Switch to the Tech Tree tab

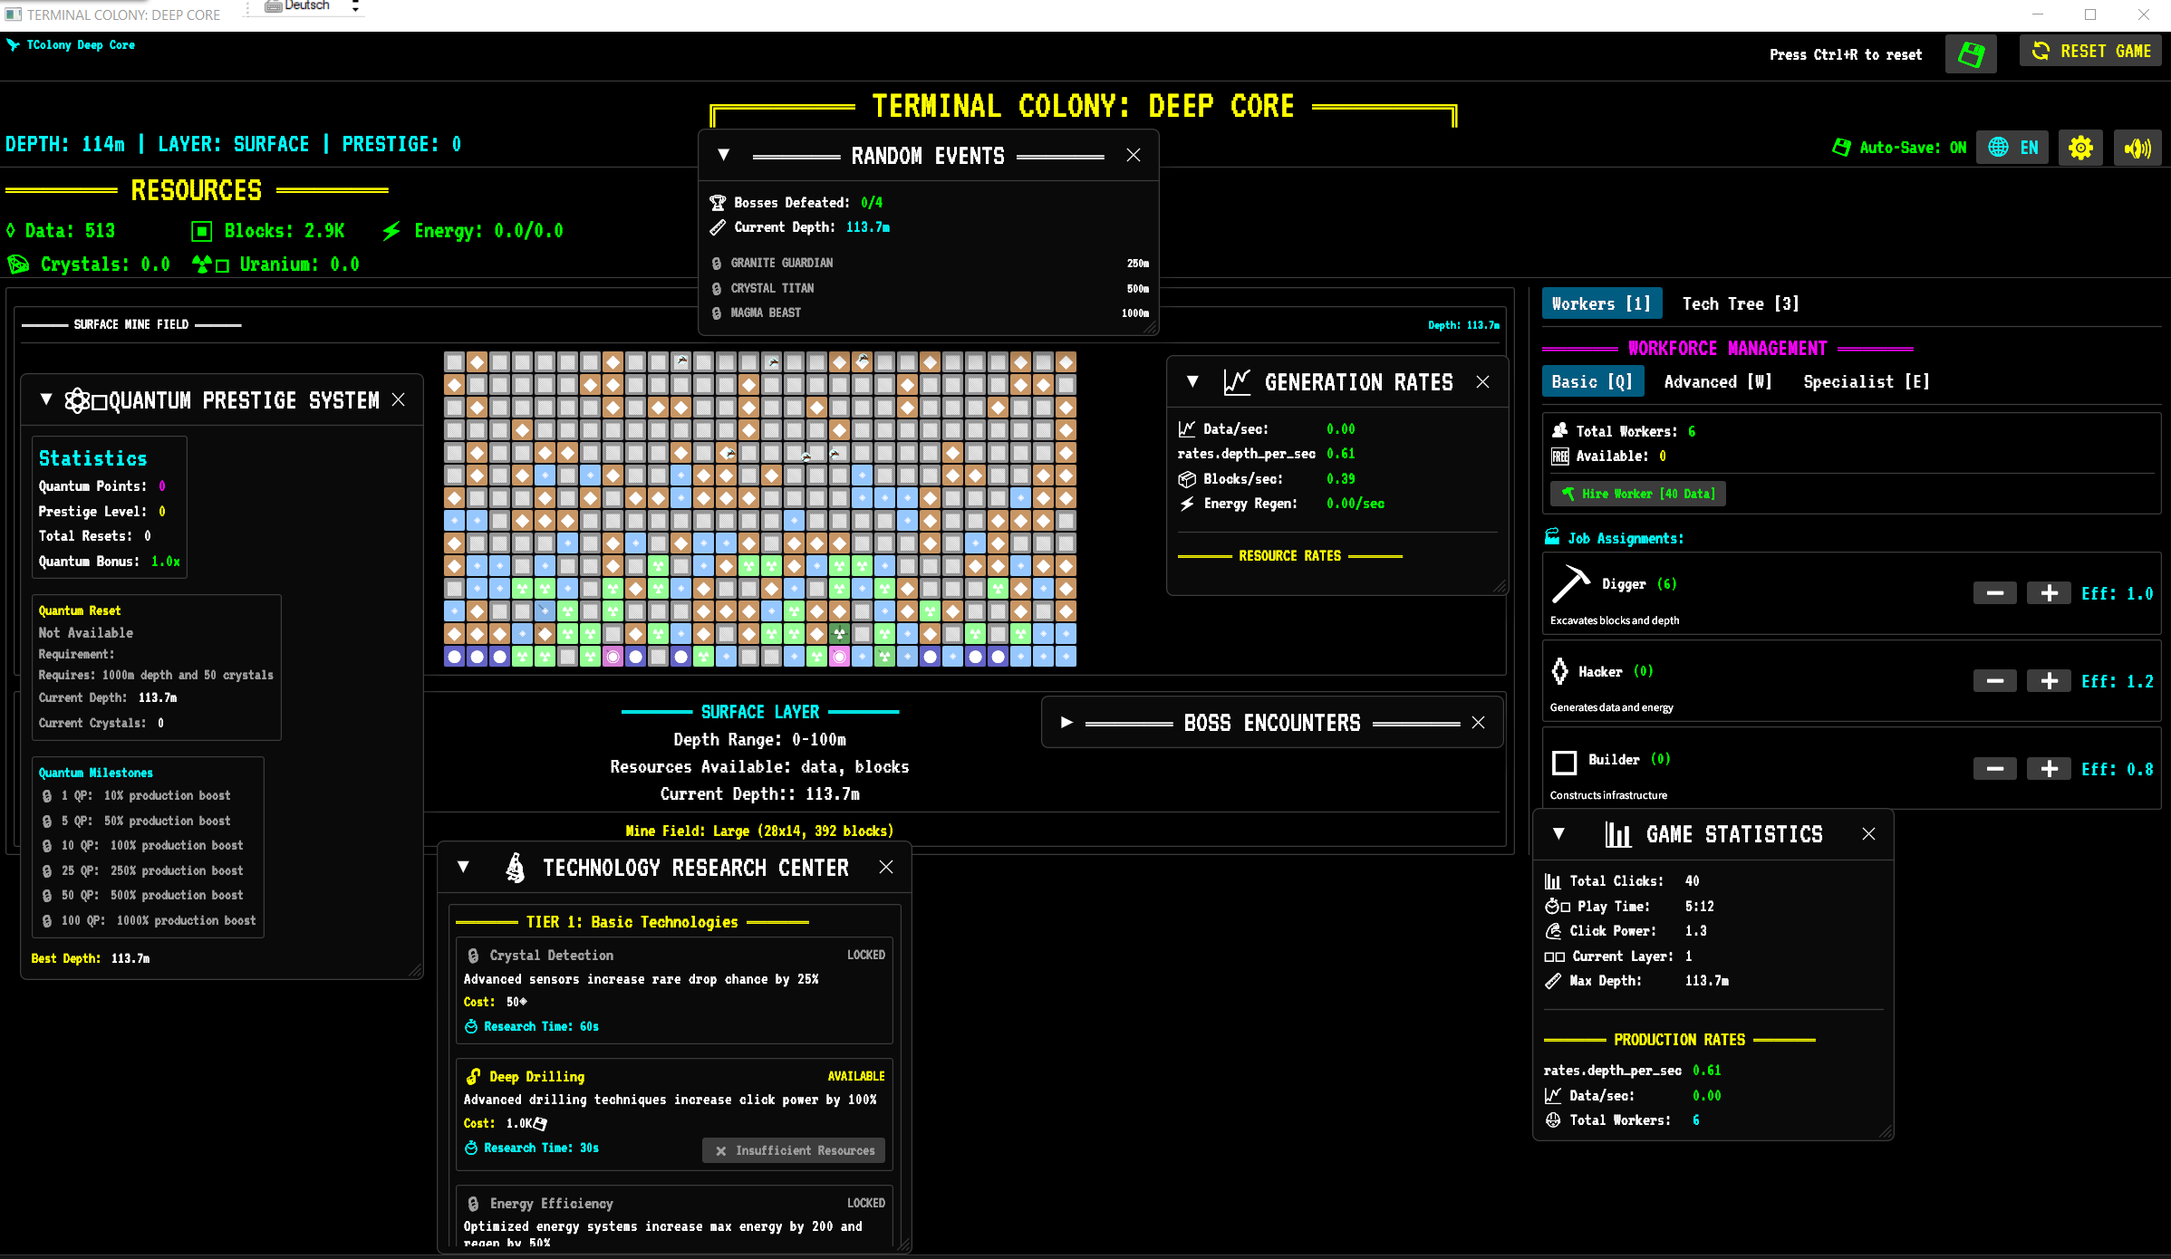1740,303
